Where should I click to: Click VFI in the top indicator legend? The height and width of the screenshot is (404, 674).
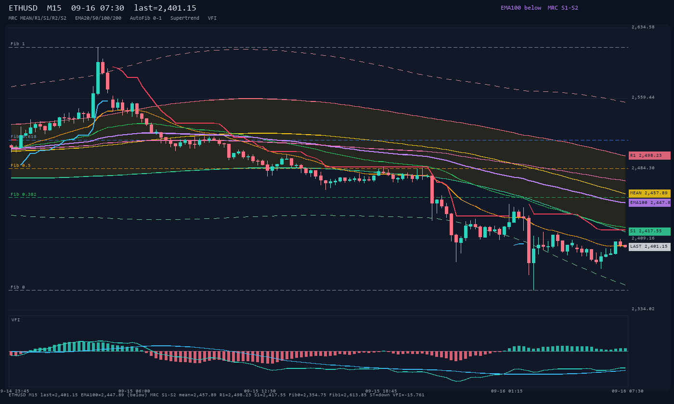point(212,18)
